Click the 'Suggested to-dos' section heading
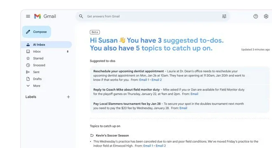272x148 pixels. click(103, 61)
